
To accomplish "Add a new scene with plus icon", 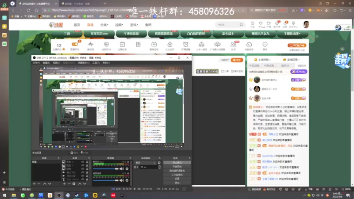I will coord(34,184).
